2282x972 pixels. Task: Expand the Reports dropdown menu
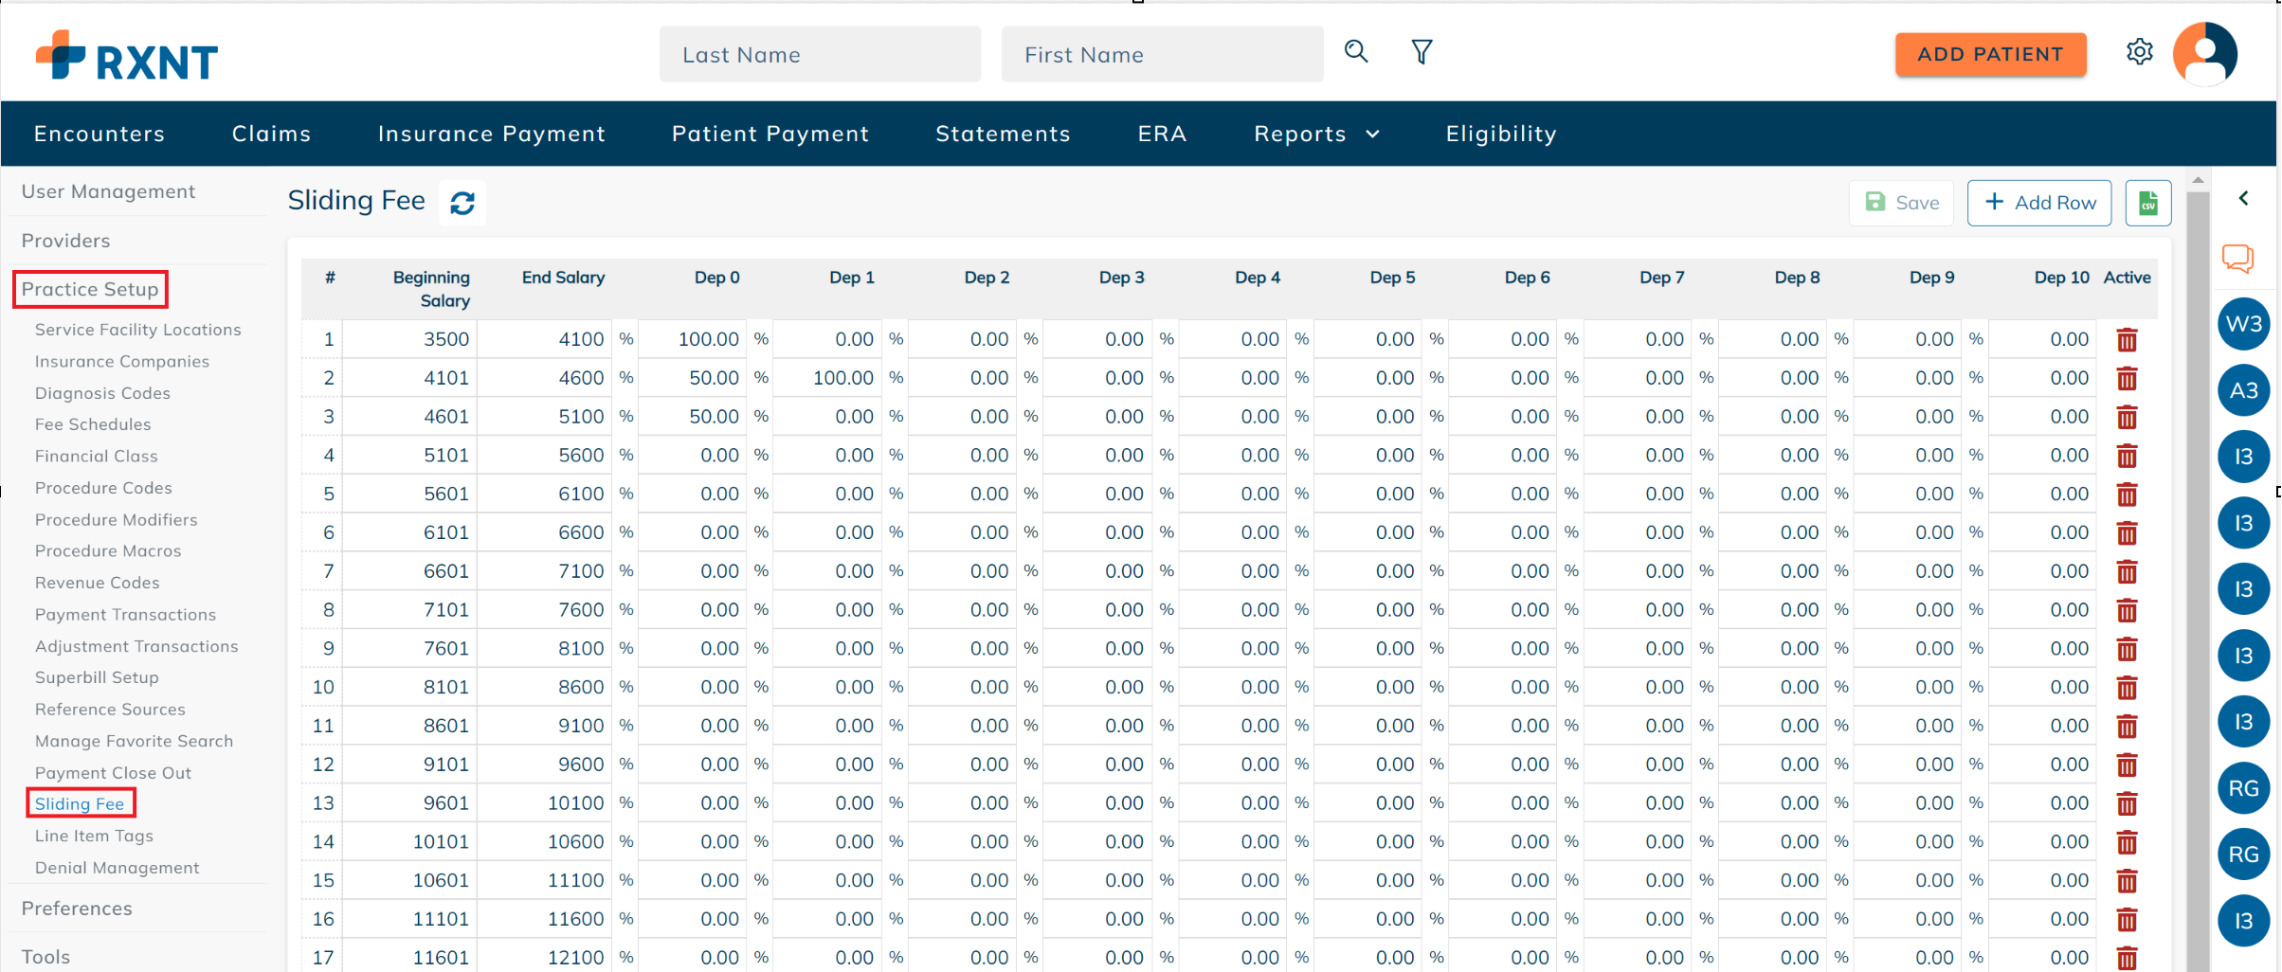click(x=1316, y=134)
